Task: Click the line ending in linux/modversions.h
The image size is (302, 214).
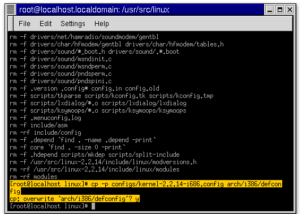Action: (103, 162)
